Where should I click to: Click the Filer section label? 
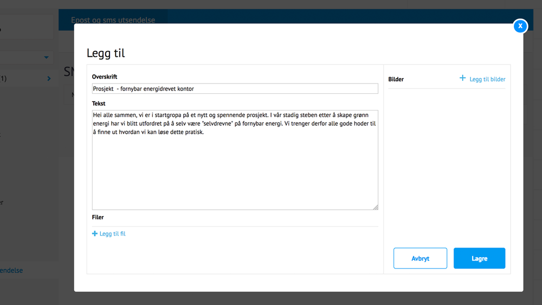click(x=98, y=217)
